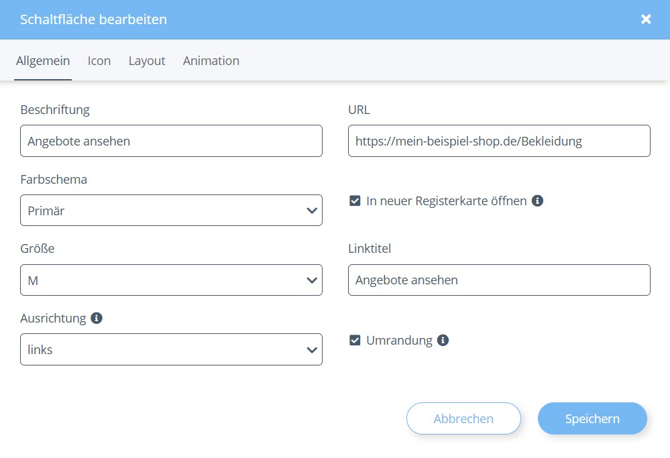This screenshot has width=670, height=458.
Task: Click into the URL input field
Action: 499,141
